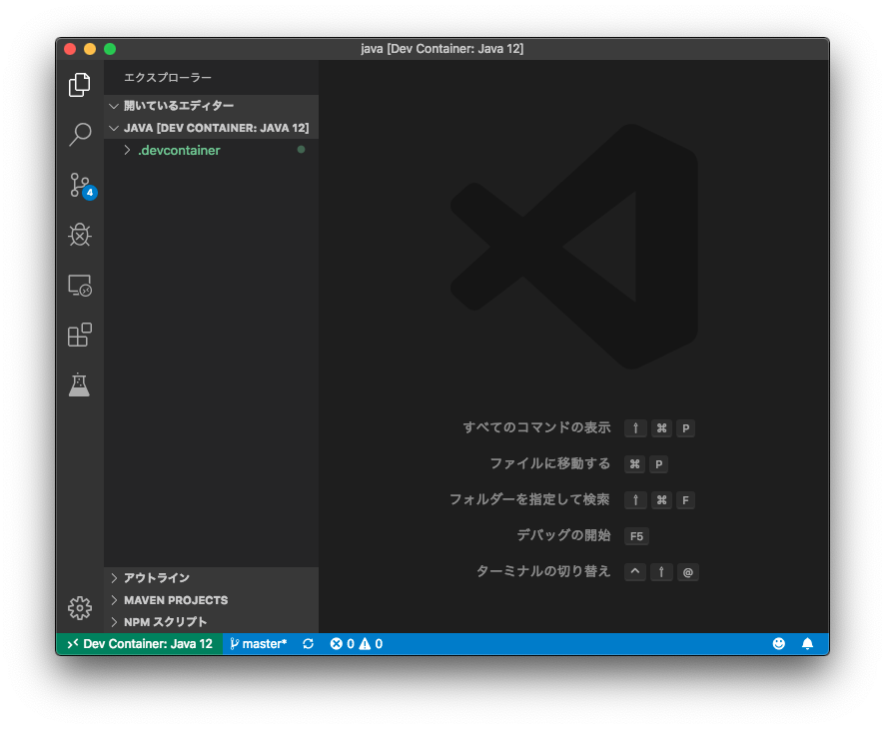The width and height of the screenshot is (885, 729).
Task: Click the F5 key label
Action: coord(636,536)
